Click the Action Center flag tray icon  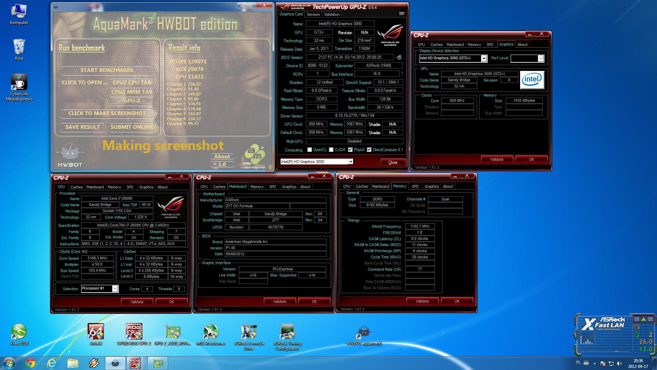click(603, 363)
